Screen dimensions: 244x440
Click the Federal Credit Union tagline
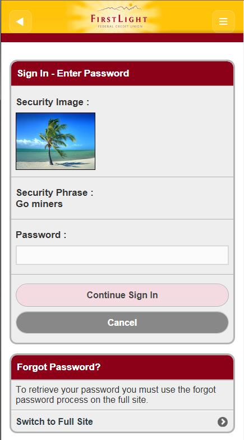tap(120, 26)
